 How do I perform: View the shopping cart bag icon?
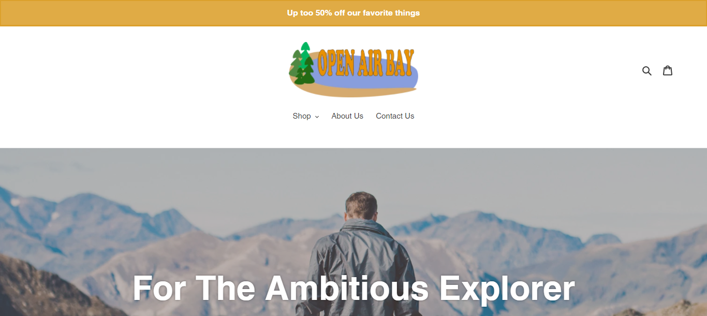point(668,70)
